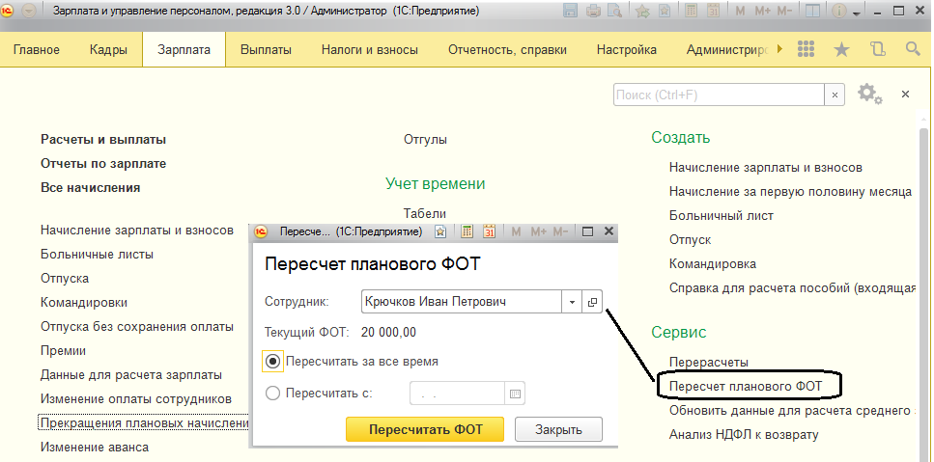Click the favorites page icon in main title bar

pos(665,12)
